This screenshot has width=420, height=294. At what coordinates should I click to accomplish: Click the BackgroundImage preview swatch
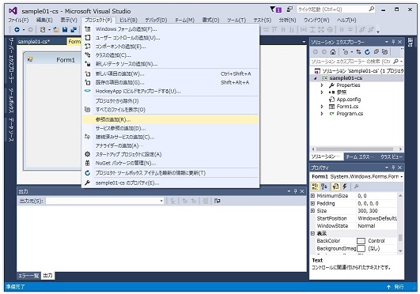tap(361, 248)
